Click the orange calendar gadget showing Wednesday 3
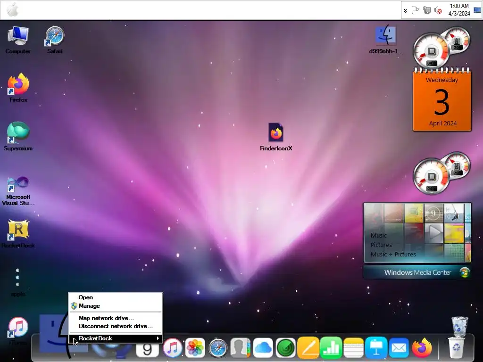This screenshot has height=362, width=483. [x=441, y=100]
